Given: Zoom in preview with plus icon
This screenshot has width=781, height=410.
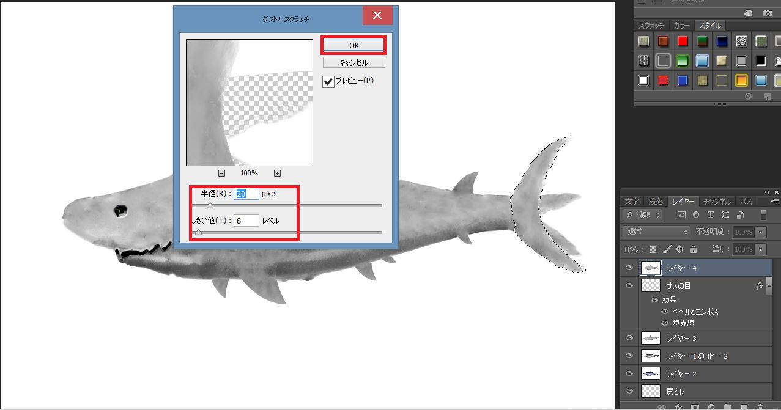Looking at the screenshot, I should [x=277, y=173].
